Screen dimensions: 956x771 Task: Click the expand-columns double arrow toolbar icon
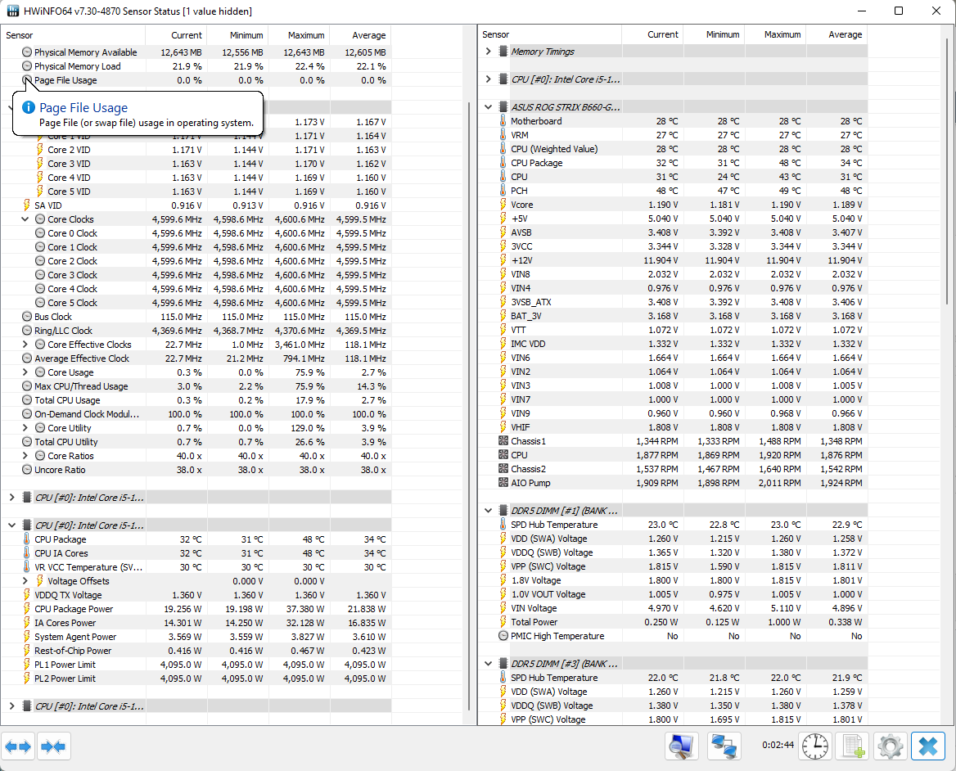click(x=18, y=746)
